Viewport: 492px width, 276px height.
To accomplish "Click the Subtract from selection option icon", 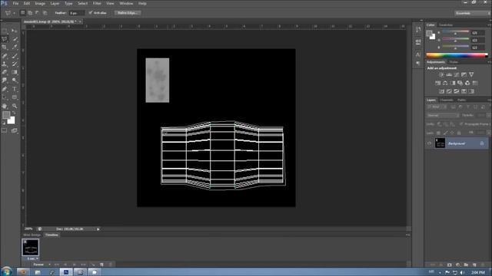I will tap(38, 13).
